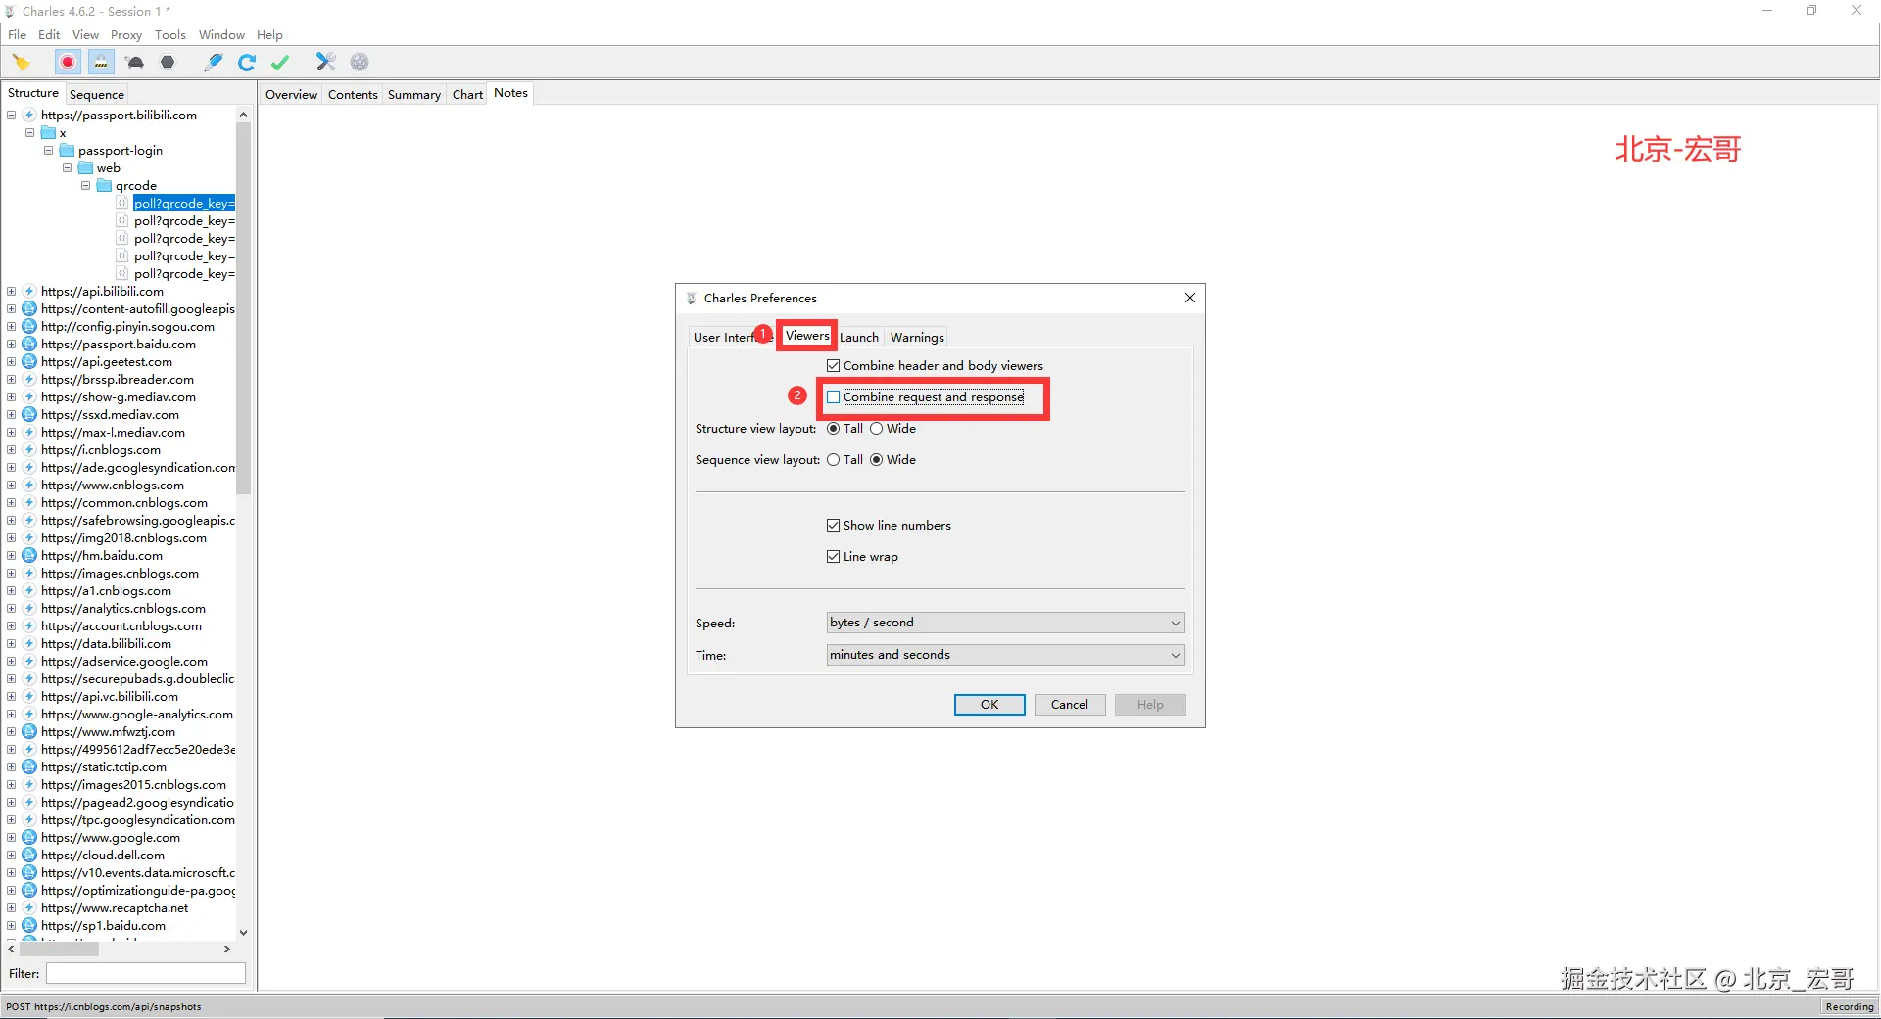The image size is (1881, 1019).
Task: Click lightning icon beside api.bilibili.com
Action: point(29,292)
